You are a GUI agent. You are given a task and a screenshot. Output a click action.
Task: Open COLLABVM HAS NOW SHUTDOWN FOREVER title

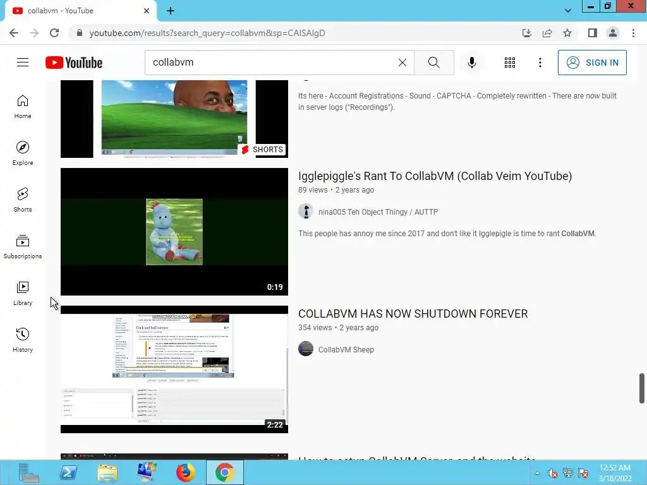click(413, 314)
